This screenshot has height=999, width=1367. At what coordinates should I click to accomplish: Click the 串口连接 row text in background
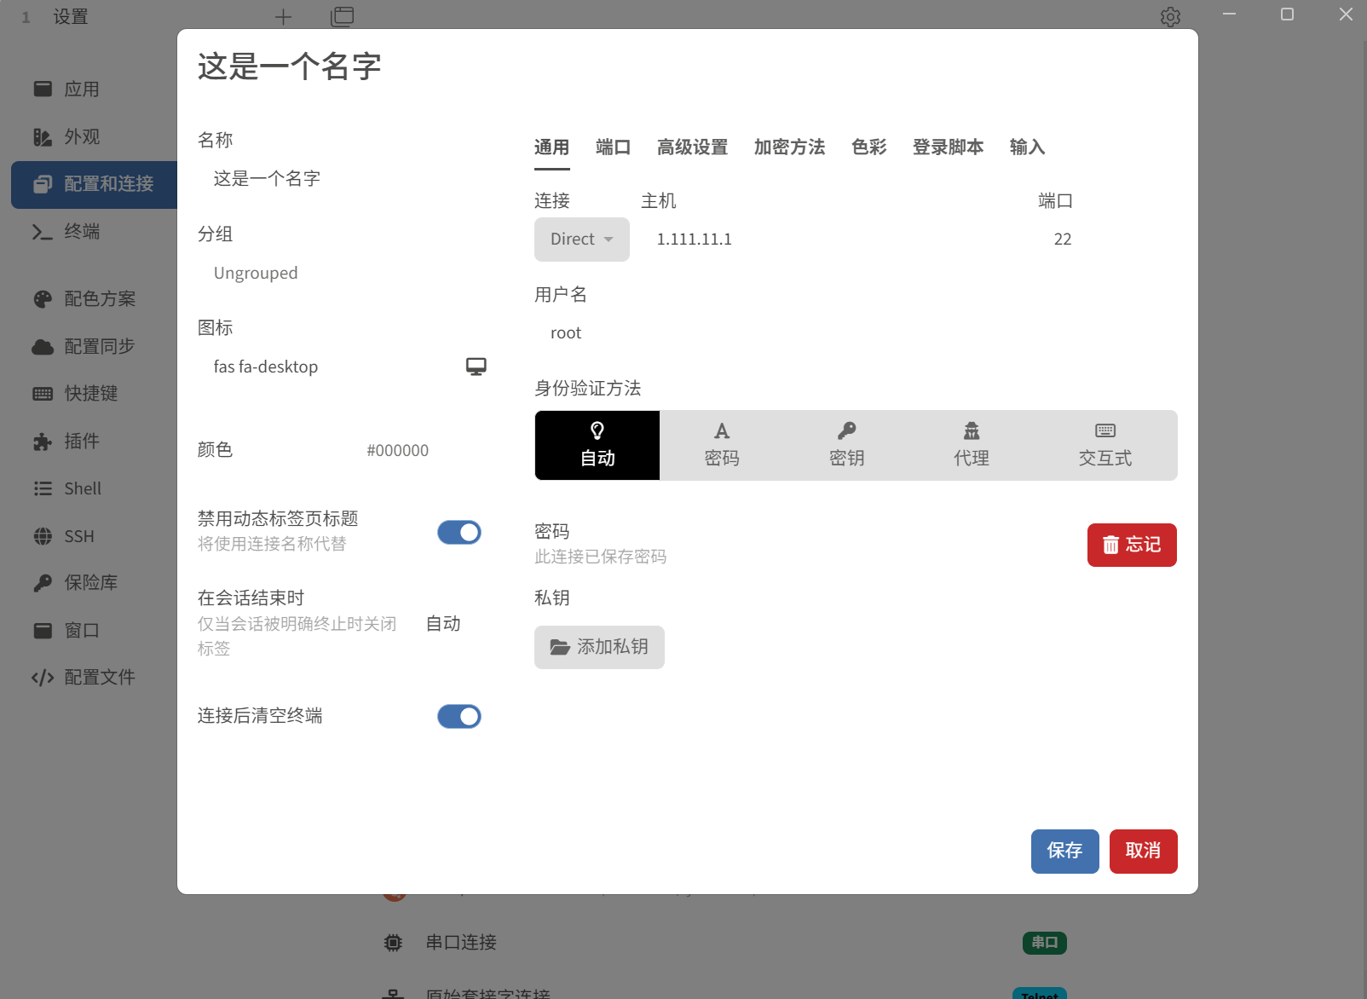(461, 943)
